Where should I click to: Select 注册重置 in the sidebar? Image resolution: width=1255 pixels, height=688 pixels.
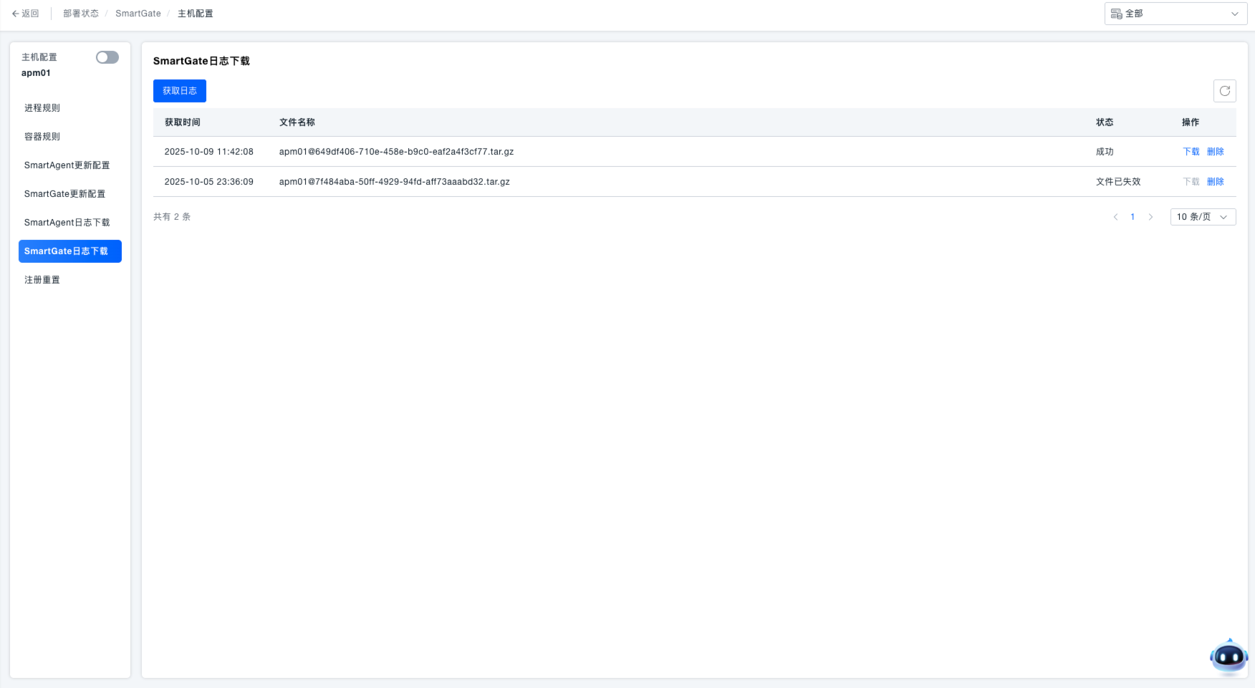(x=42, y=280)
